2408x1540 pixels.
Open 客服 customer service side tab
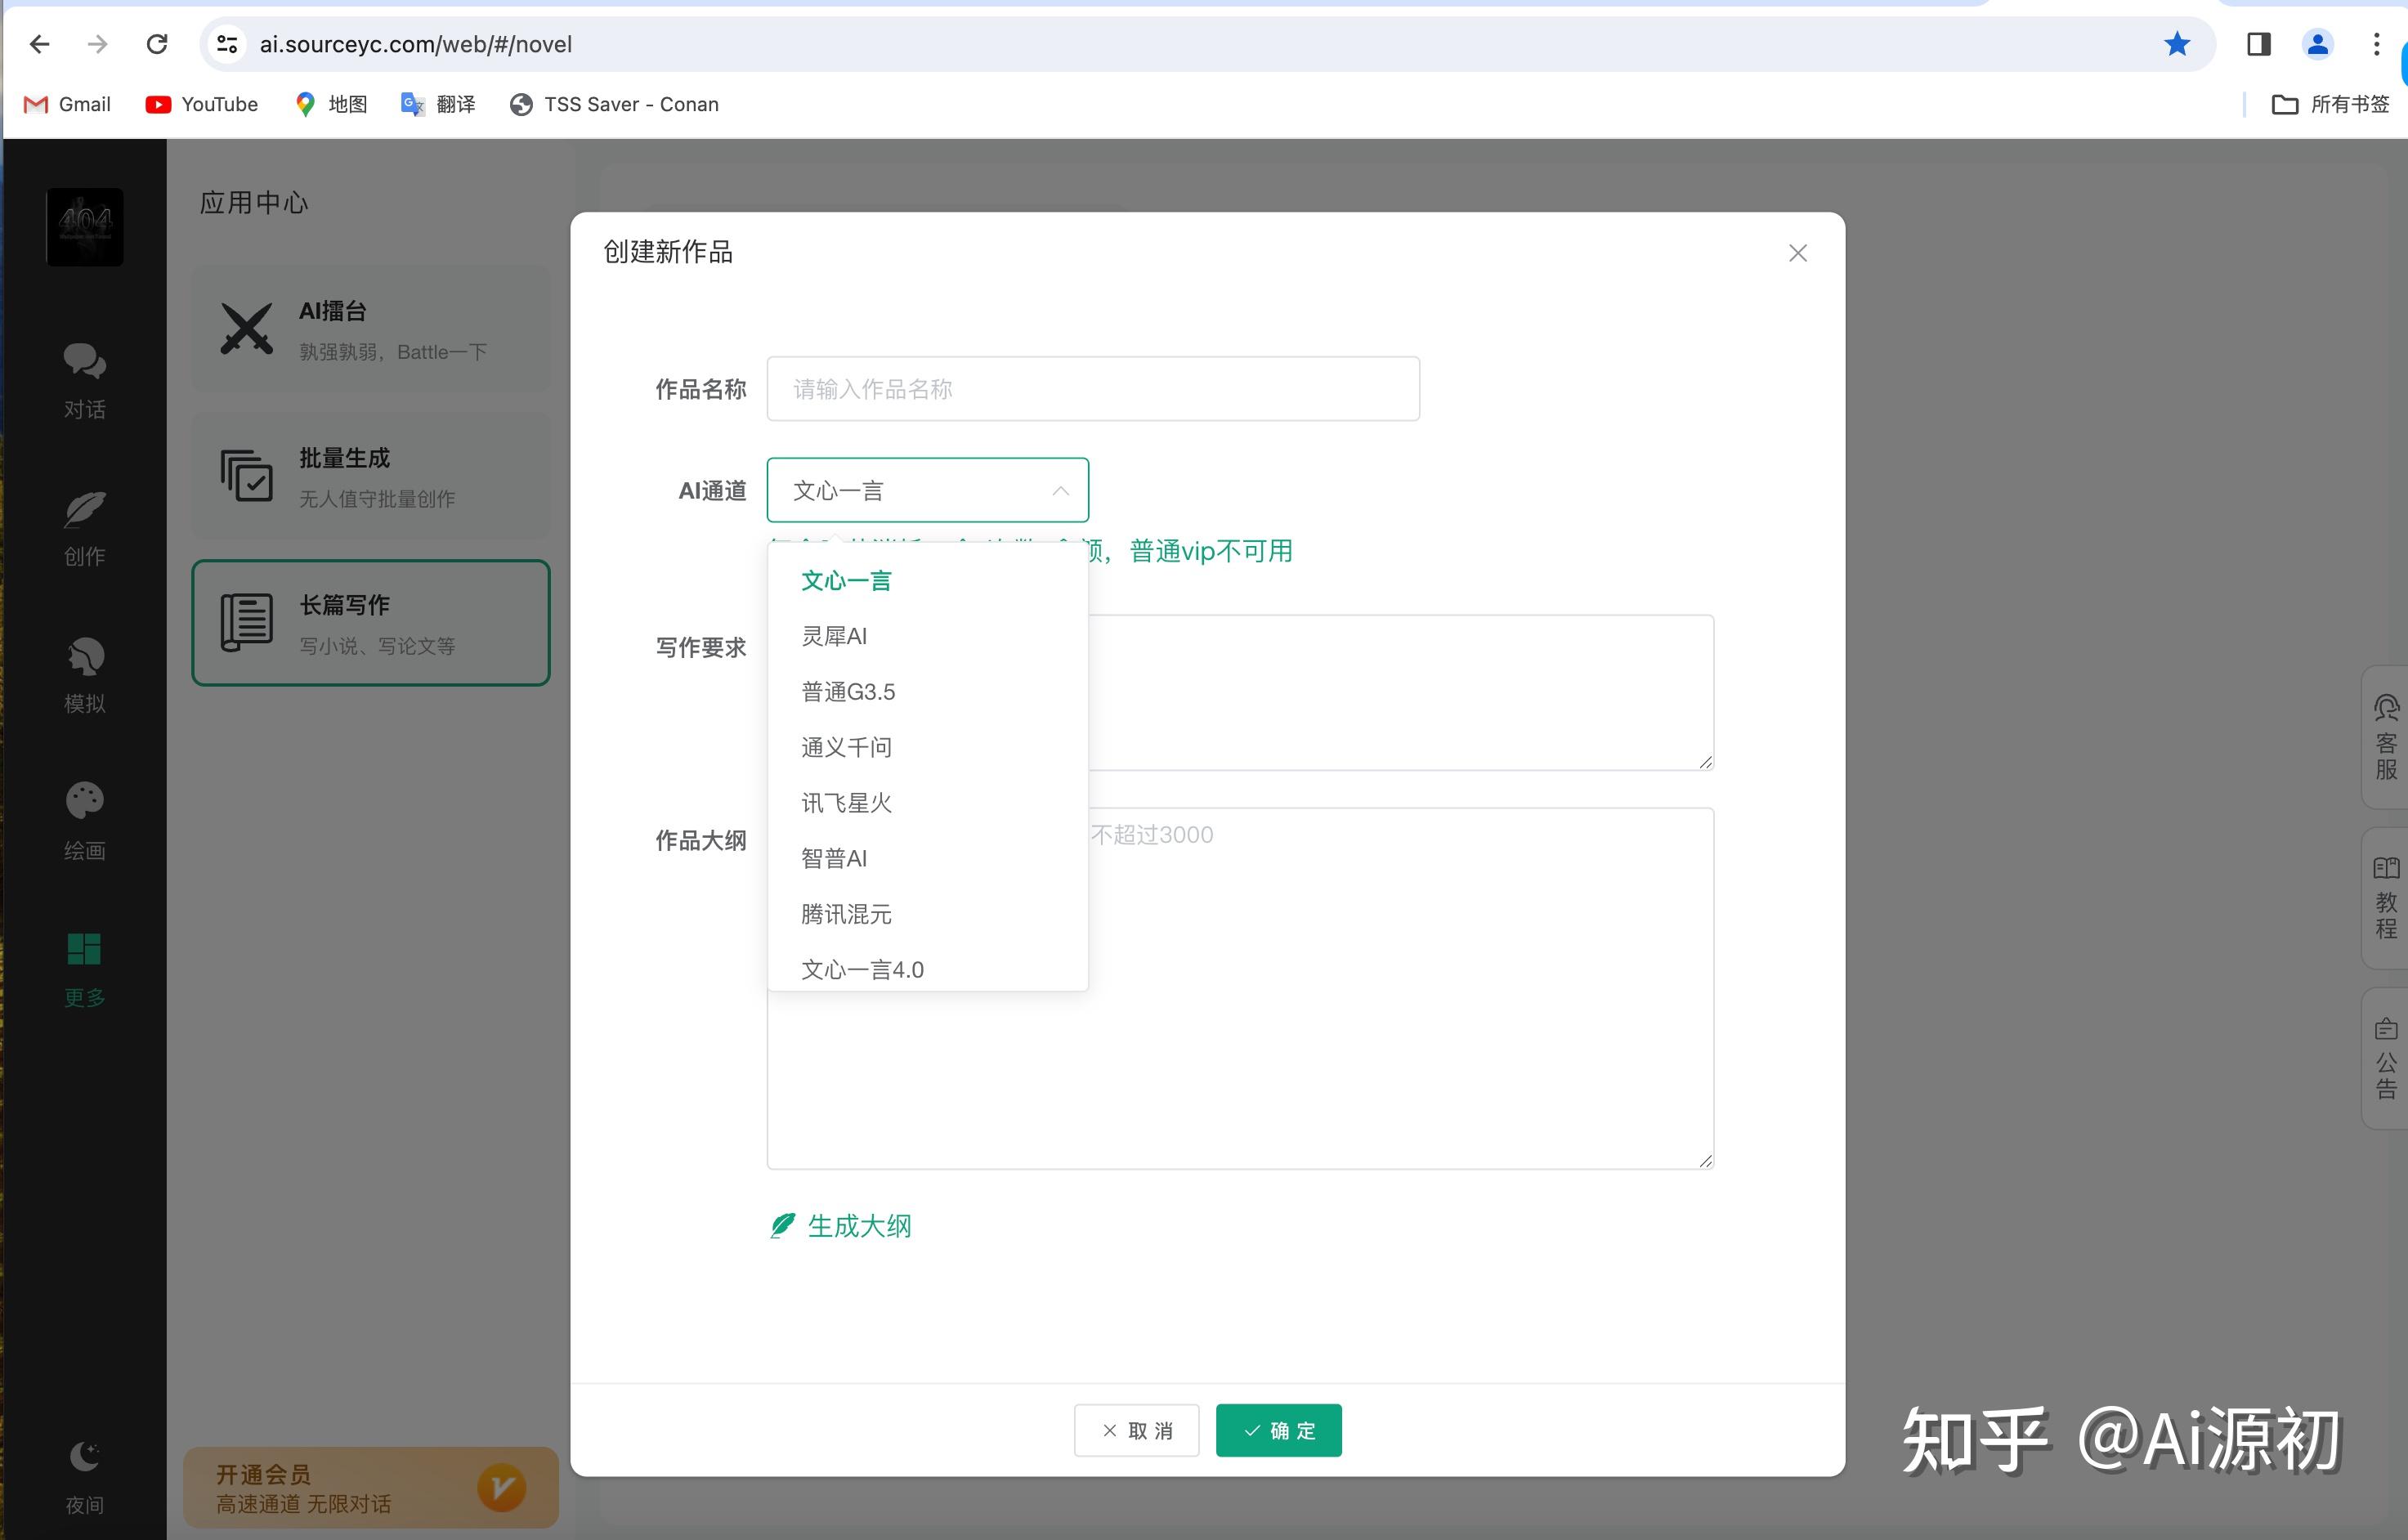[2386, 738]
